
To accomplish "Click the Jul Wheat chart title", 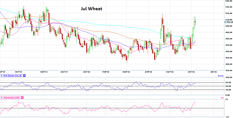I will (x=92, y=9).
